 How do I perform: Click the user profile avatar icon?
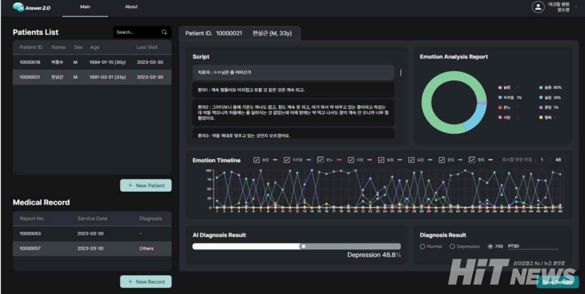click(x=537, y=7)
